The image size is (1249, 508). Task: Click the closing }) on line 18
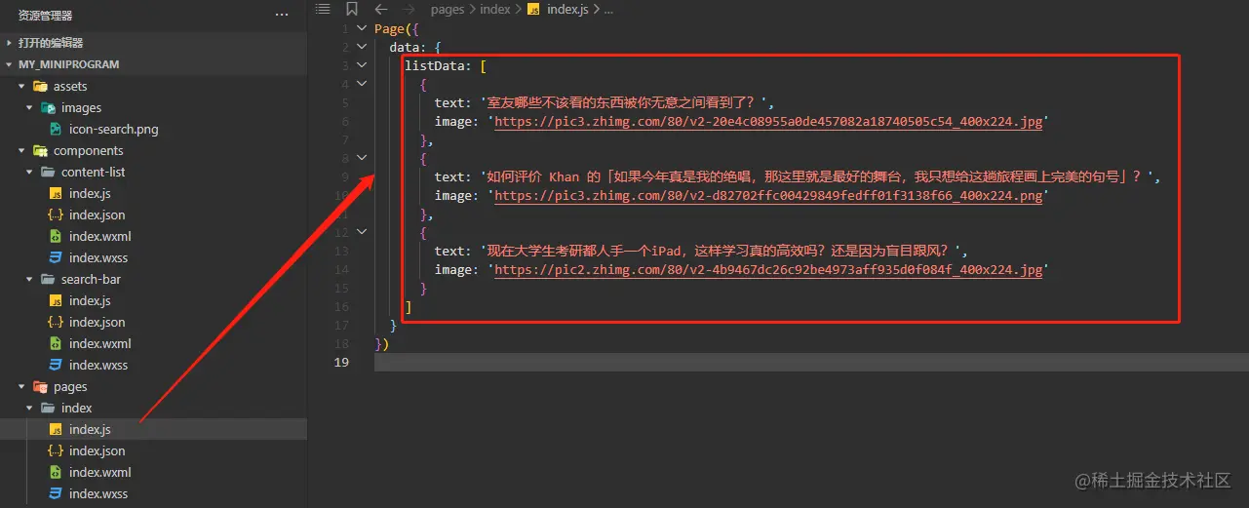point(381,344)
